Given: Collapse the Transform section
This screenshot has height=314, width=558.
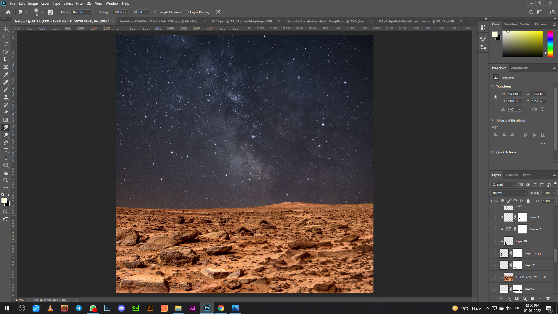Looking at the screenshot, I should click(x=493, y=86).
